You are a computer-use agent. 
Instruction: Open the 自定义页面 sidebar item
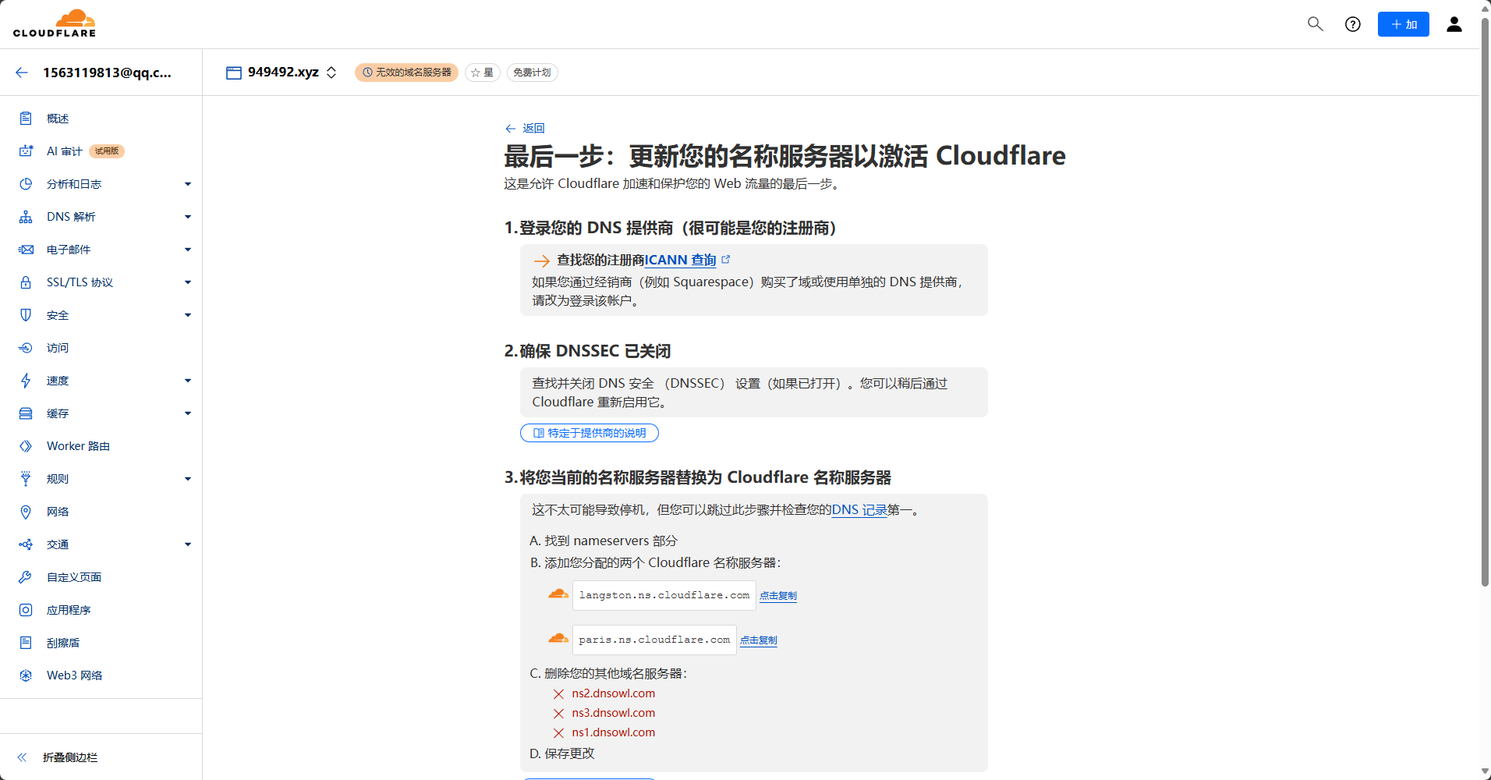[74, 577]
